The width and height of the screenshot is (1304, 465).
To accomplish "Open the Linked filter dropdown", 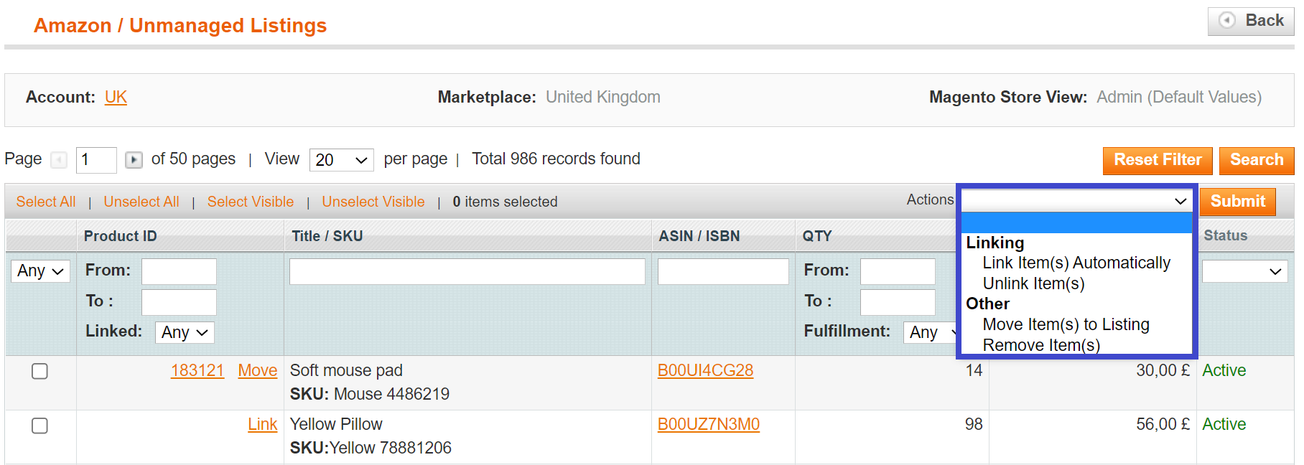I will 185,332.
